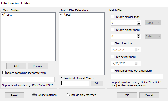Select the Exclude matches radio button
The image size is (168, 101).
[34, 95]
